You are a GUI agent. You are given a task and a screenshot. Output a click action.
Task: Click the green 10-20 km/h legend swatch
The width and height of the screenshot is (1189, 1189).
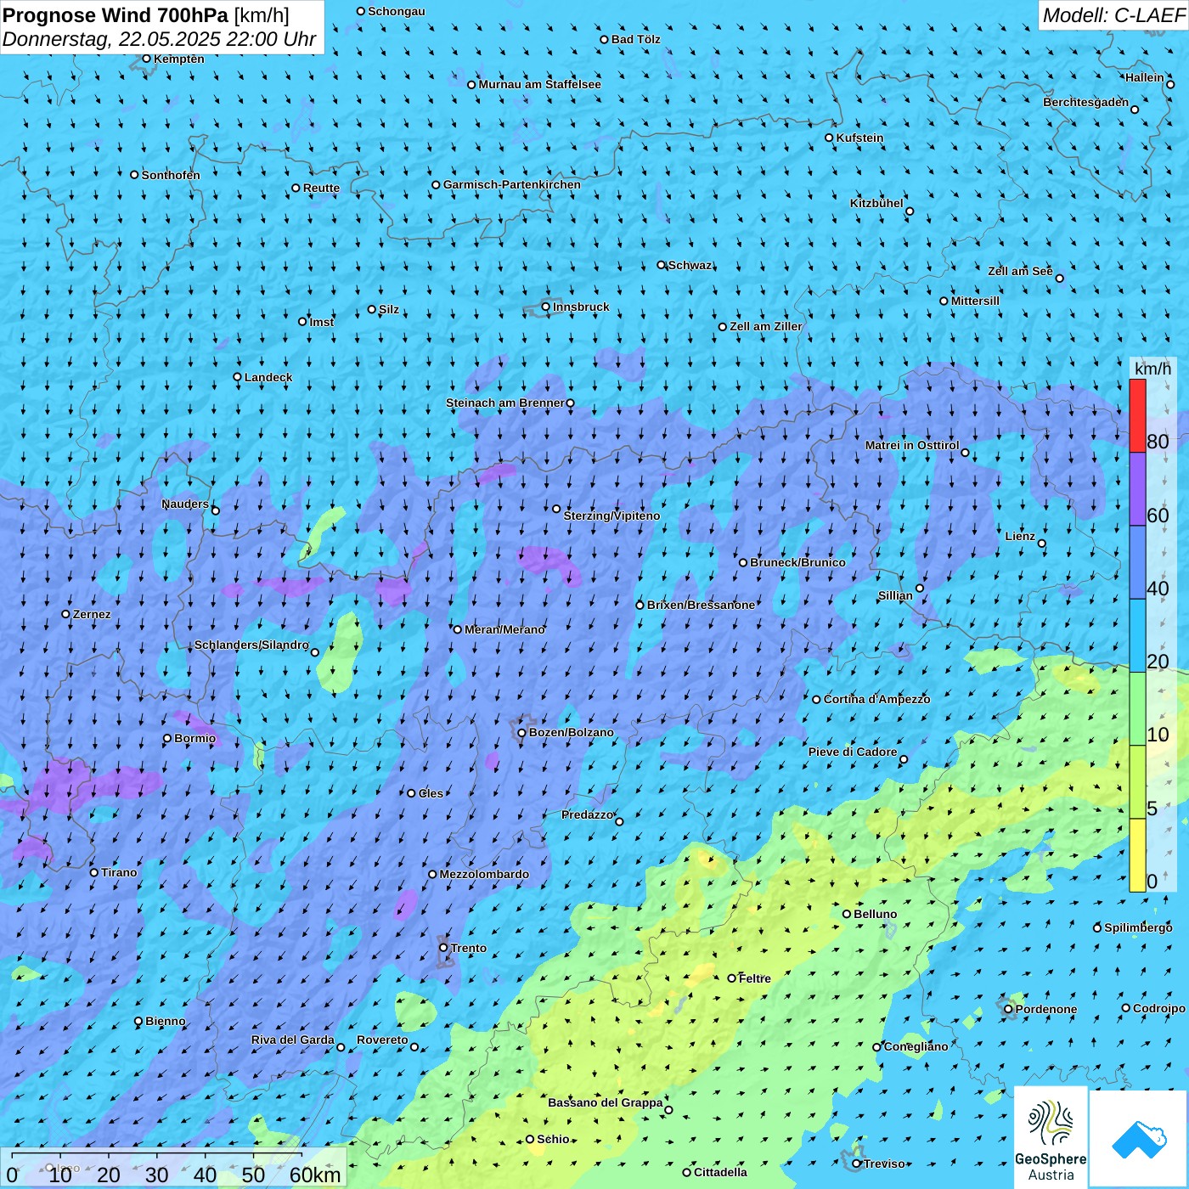tap(1137, 709)
